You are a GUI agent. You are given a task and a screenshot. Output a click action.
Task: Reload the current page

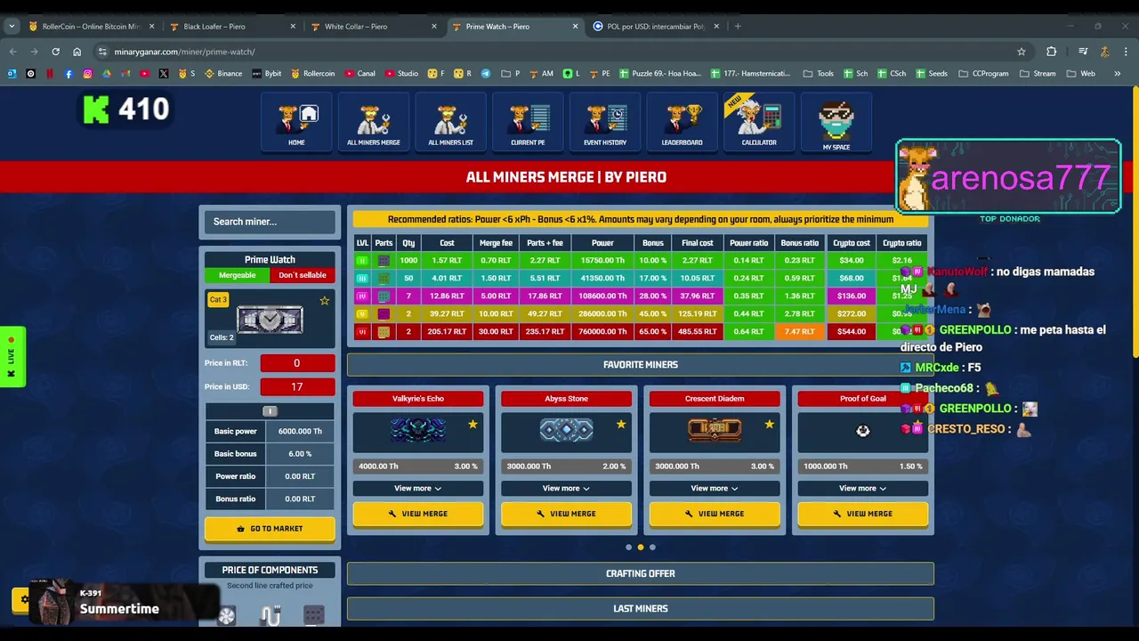[x=55, y=52]
